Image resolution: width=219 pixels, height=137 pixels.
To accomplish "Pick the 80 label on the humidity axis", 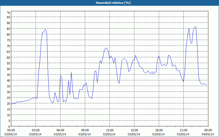I will [8, 34].
